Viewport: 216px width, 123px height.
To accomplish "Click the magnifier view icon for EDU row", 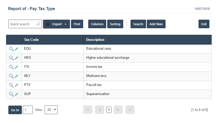I will (11, 49).
